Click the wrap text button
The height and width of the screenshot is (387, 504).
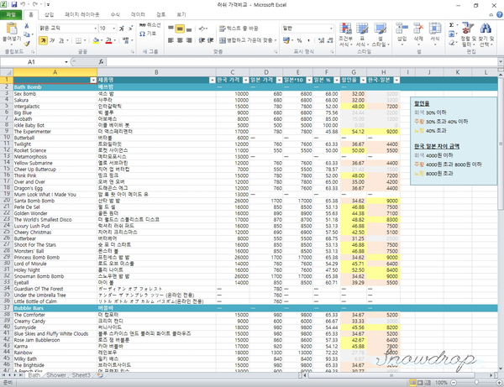(239, 29)
